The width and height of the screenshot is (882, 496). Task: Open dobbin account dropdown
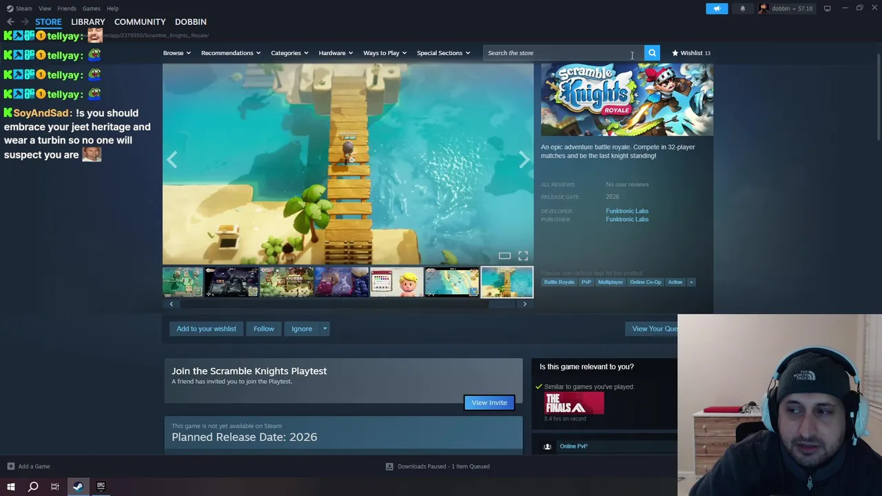pyautogui.click(x=786, y=8)
